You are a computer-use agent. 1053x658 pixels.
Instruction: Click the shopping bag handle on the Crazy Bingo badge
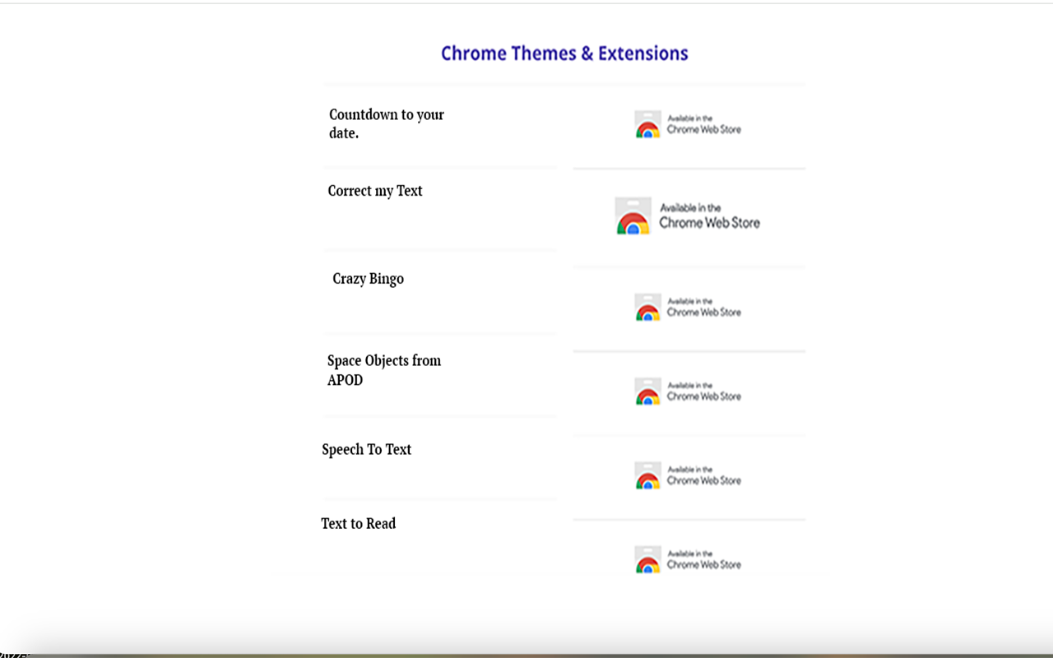(647, 296)
